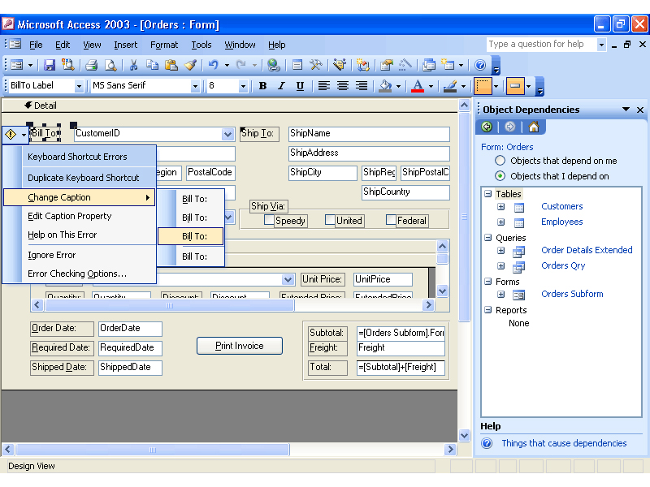Click the Save icon in toolbar
The image size is (650, 487).
point(50,65)
